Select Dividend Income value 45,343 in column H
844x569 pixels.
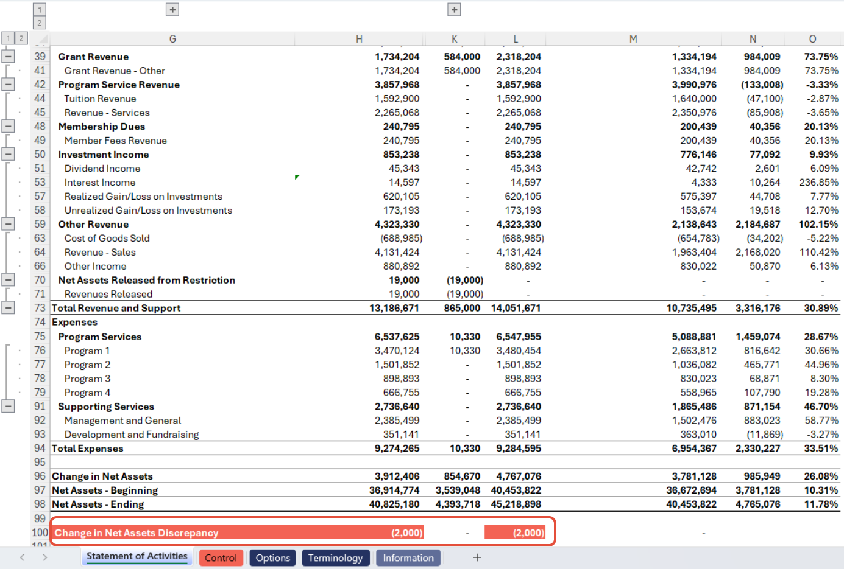click(404, 169)
